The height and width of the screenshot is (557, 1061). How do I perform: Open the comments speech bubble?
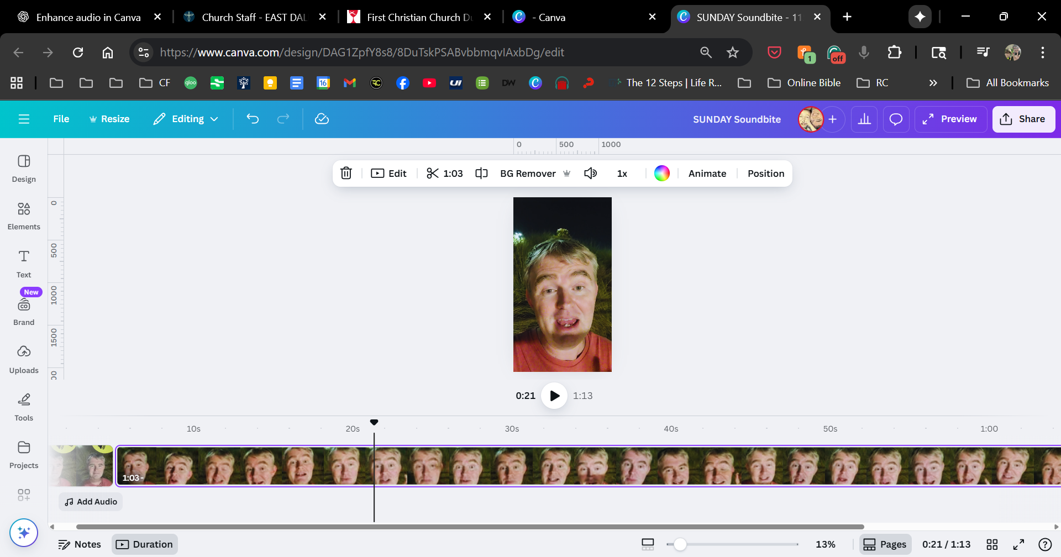click(896, 119)
